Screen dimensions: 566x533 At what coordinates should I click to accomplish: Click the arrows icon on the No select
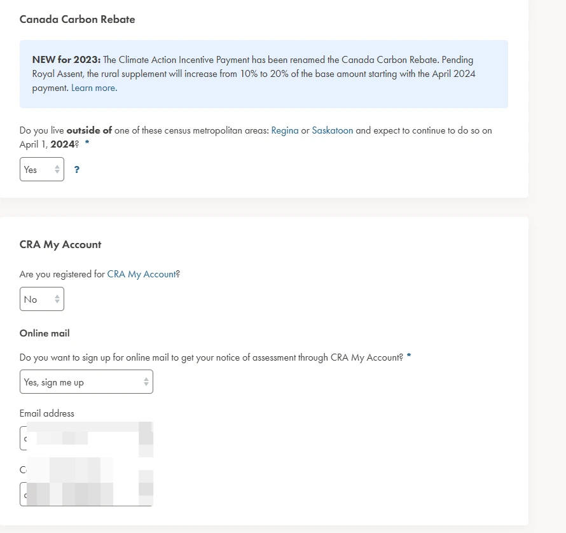57,300
